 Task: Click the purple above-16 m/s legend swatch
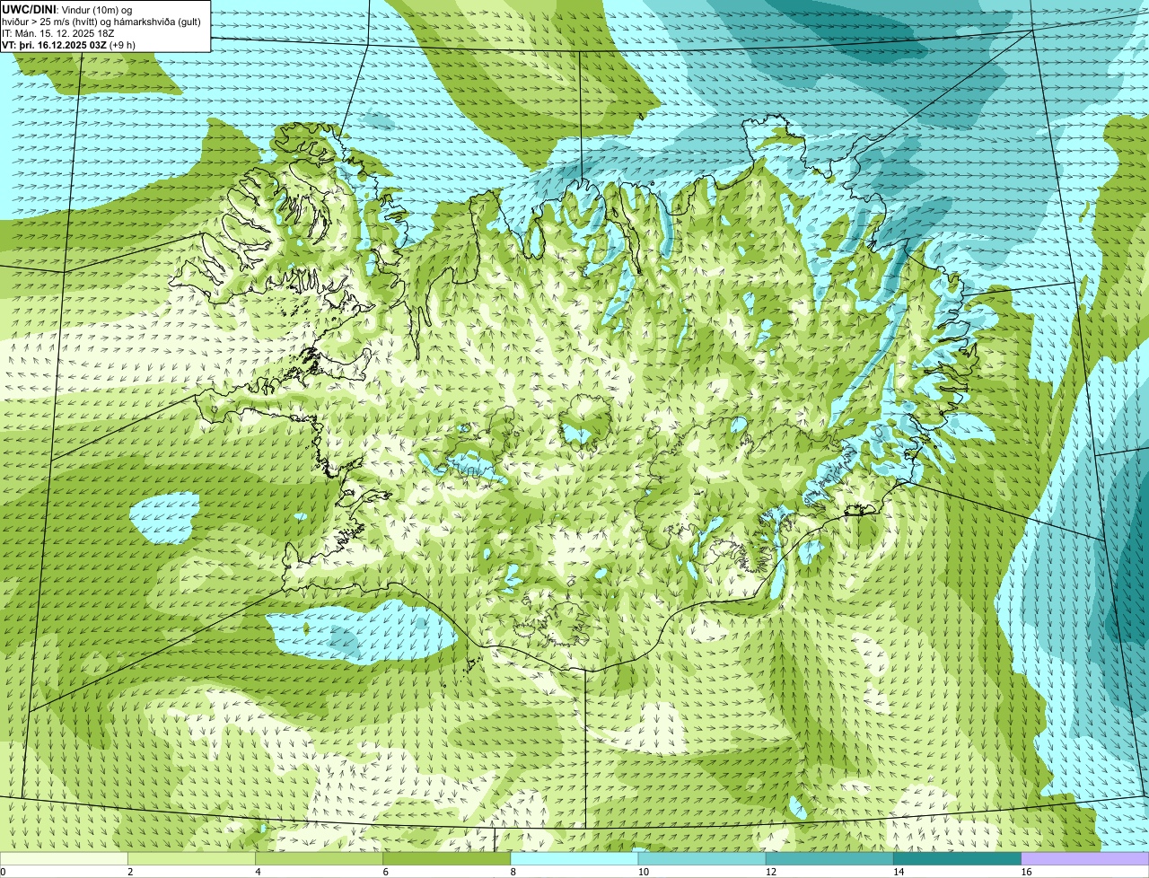[1085, 858]
